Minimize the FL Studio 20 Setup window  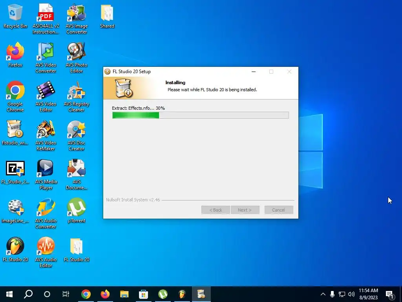(254, 72)
